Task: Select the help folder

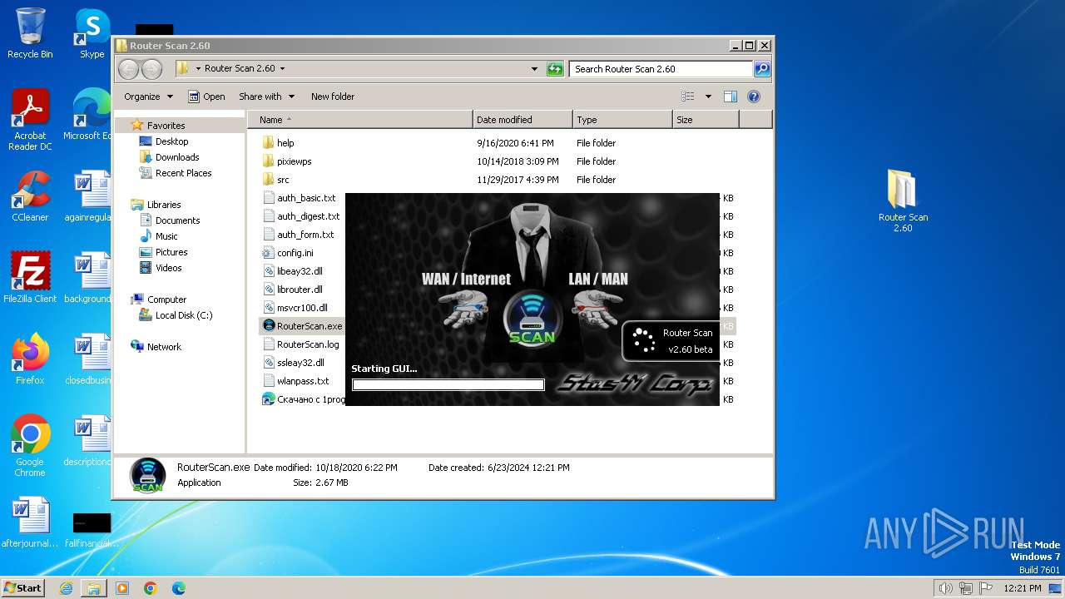Action: pos(285,143)
